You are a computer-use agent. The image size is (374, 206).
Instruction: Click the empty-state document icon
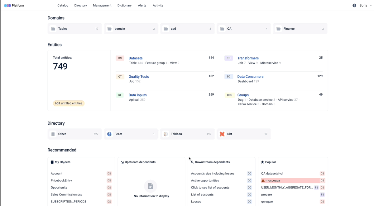click(151, 186)
